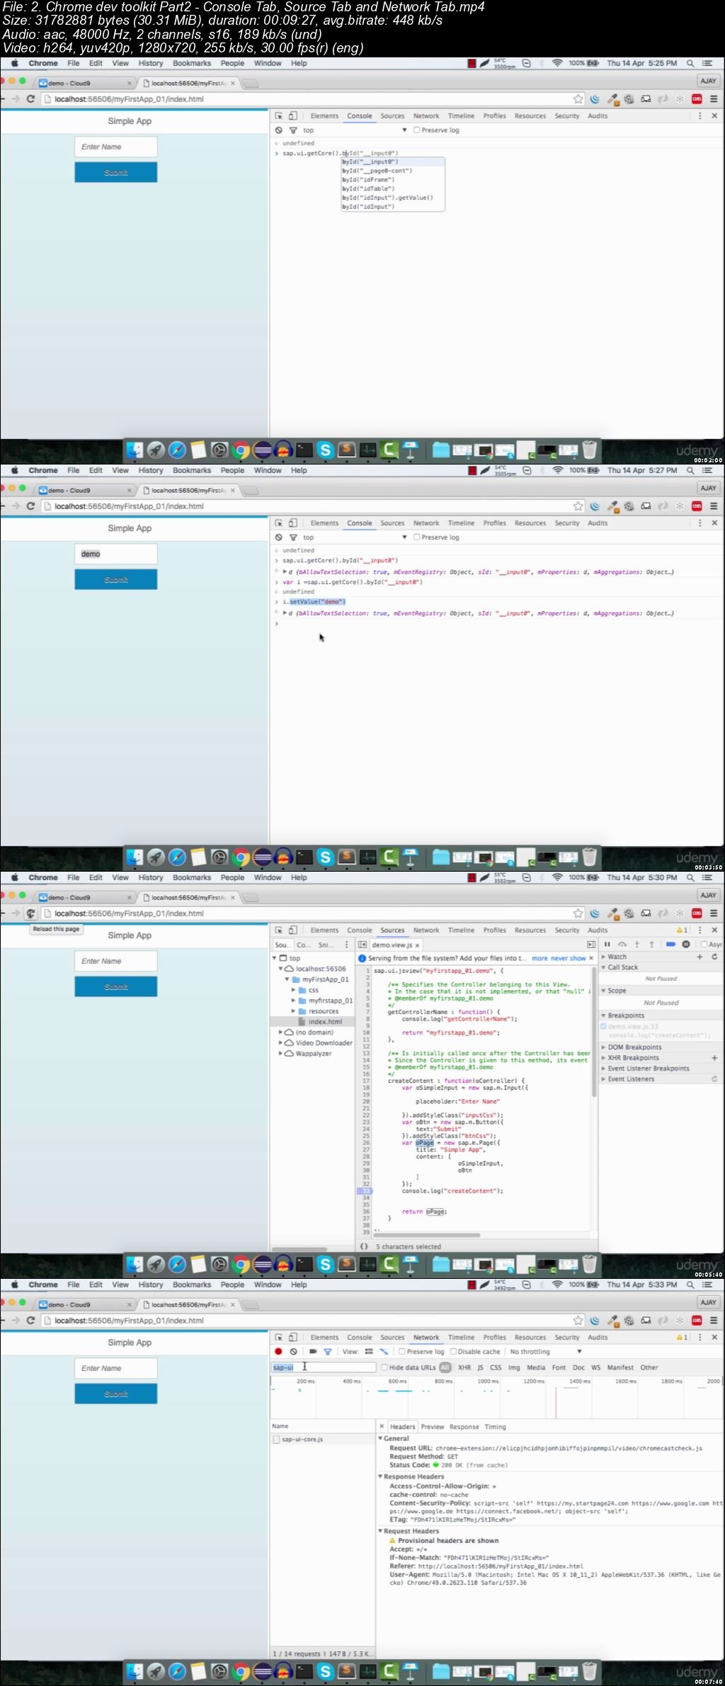This screenshot has width=725, height=1686.
Task: Click the pretty print braces icon
Action: 364,1246
